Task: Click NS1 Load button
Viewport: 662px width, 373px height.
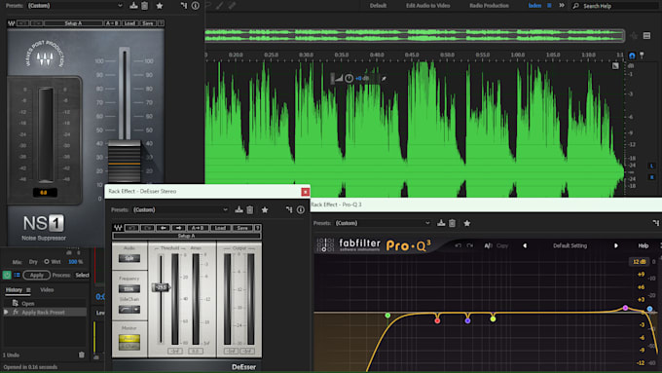Action: (130, 23)
